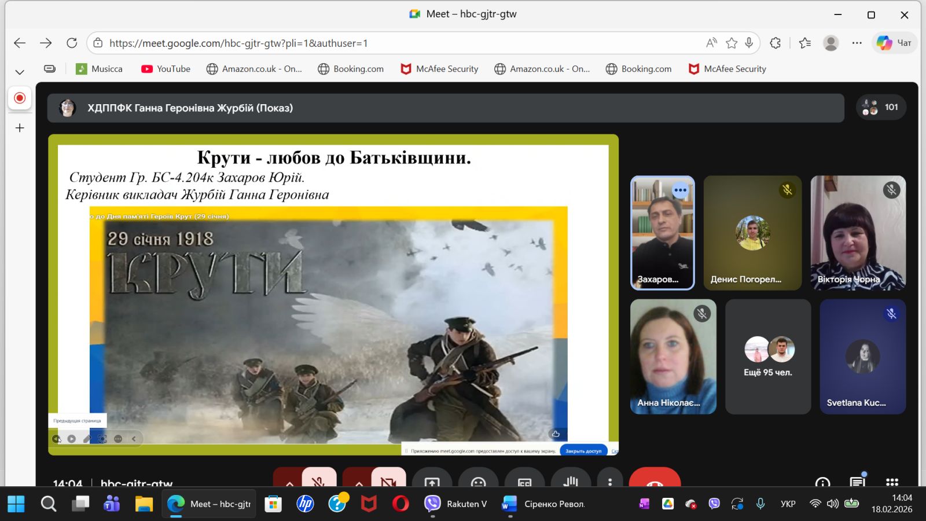Toggle the raise hand button
This screenshot has width=926, height=521.
click(571, 480)
